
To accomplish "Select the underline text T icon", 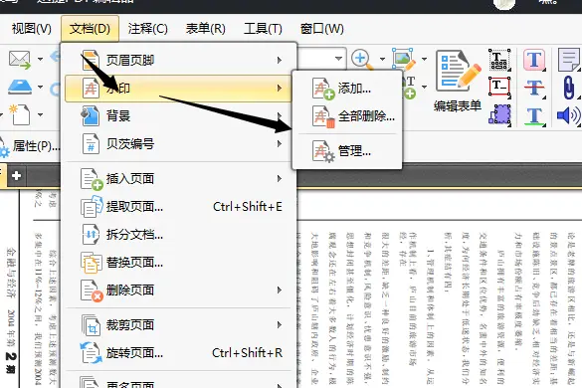I will coord(534,115).
